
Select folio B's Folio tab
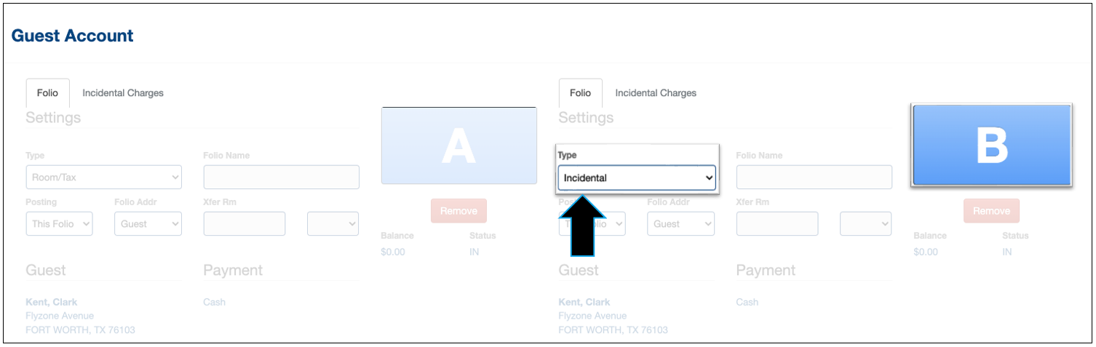click(580, 93)
